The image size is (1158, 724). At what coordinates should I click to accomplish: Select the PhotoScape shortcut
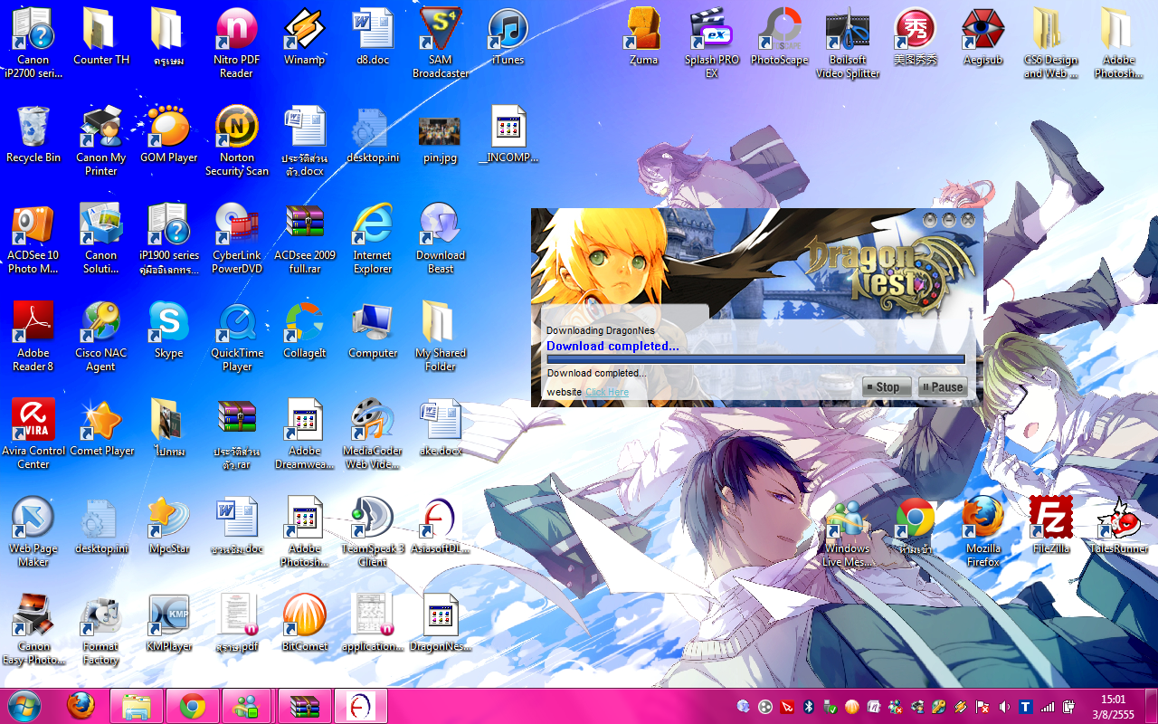point(779,36)
